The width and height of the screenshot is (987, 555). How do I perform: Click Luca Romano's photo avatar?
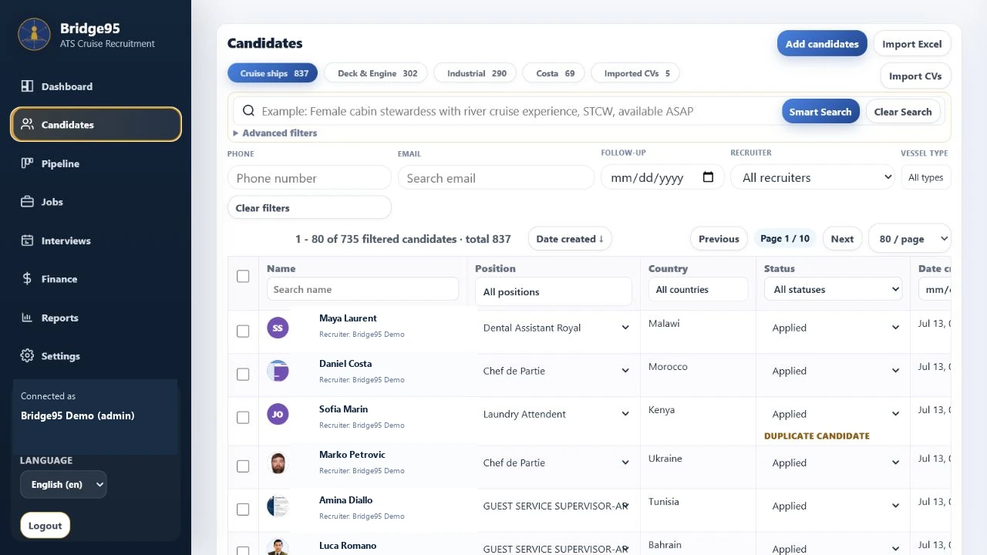[x=278, y=547]
